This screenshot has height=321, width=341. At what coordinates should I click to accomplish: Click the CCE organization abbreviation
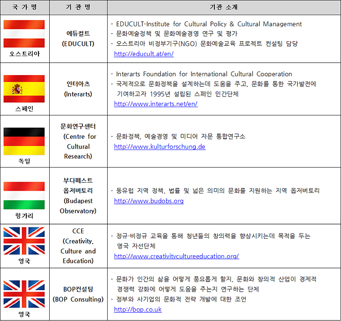pos(78,231)
